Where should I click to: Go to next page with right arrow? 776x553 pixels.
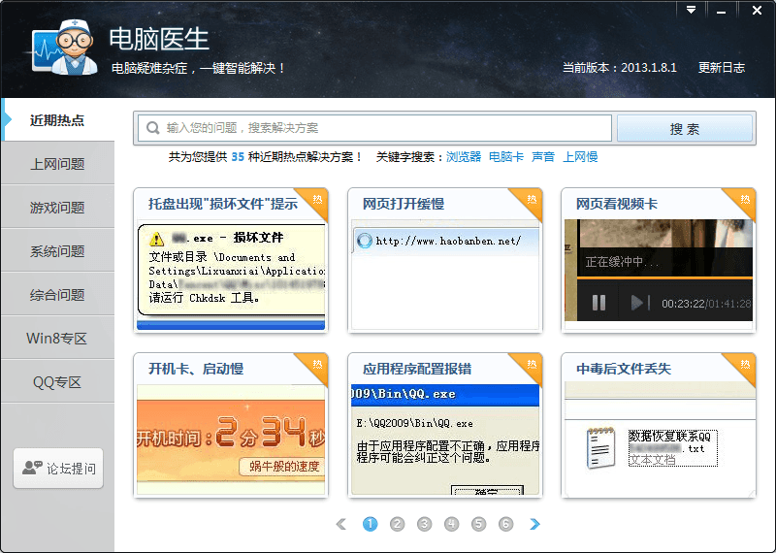click(534, 524)
